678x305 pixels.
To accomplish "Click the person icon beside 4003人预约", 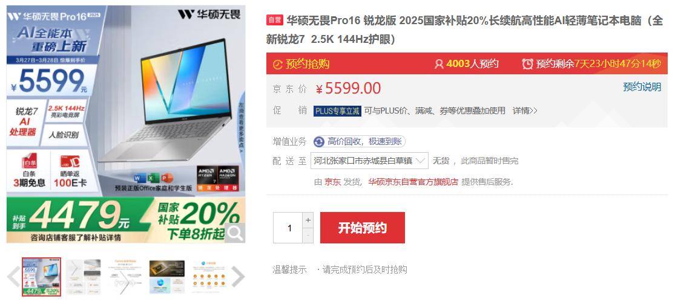I will point(439,64).
